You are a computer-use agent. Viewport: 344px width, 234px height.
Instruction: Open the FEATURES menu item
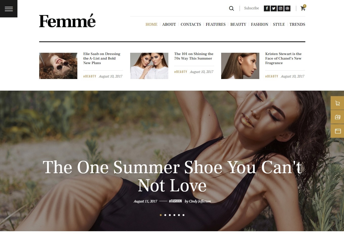216,24
